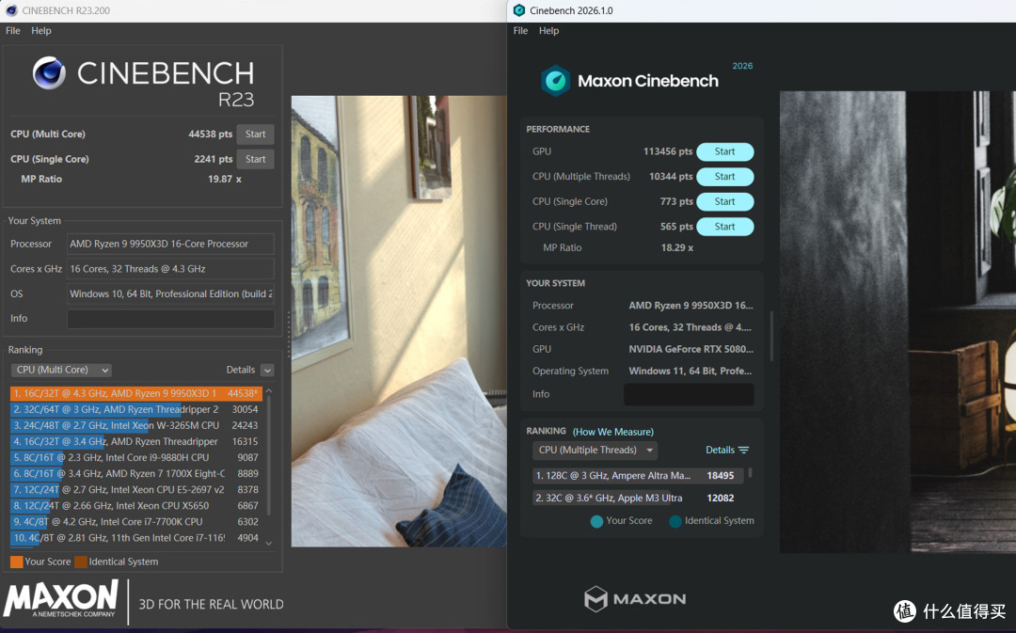The height and width of the screenshot is (633, 1016).
Task: Open the CPU (Multiple Threads) ranking dropdown in 2026
Action: (595, 451)
